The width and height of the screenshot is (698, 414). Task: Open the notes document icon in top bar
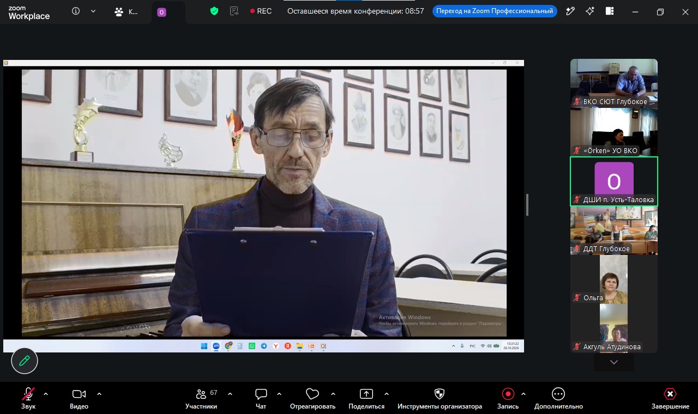[x=234, y=11]
